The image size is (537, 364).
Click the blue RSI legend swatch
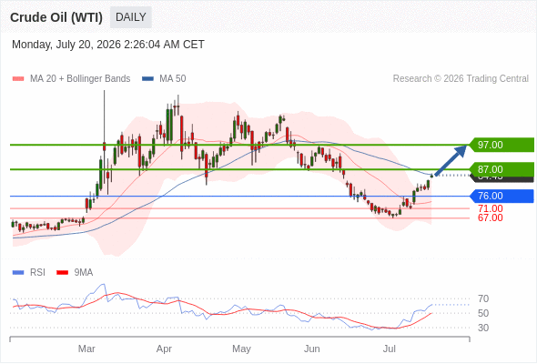click(x=18, y=273)
